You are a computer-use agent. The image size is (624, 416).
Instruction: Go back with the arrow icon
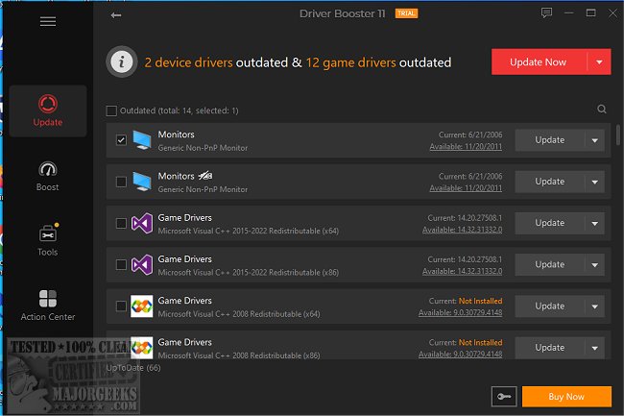(116, 15)
